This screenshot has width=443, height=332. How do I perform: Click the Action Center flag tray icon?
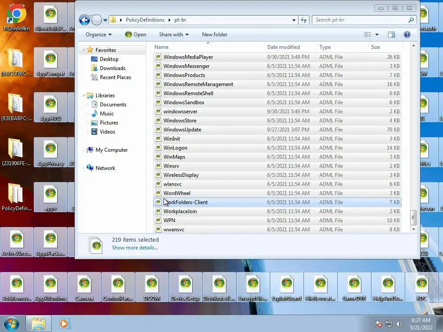[x=379, y=324]
